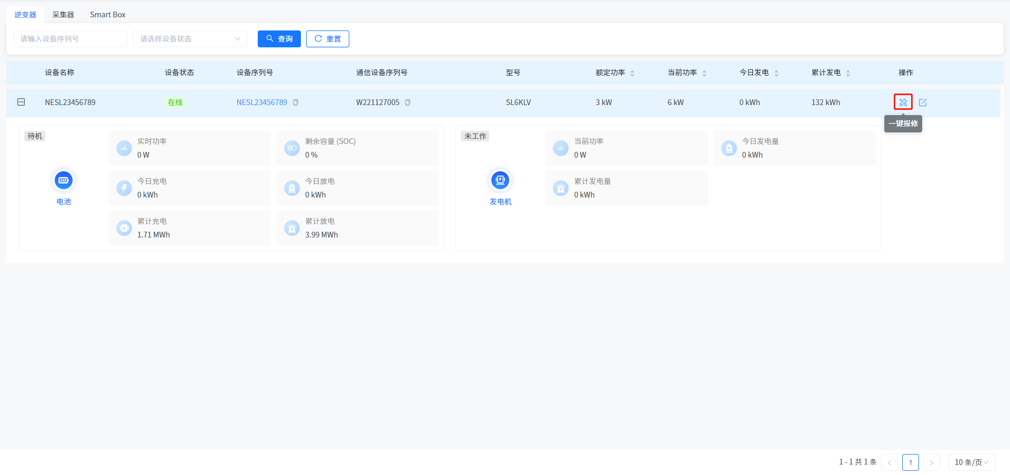Click the 重置 reset button
This screenshot has height=475, width=1010.
click(x=327, y=39)
